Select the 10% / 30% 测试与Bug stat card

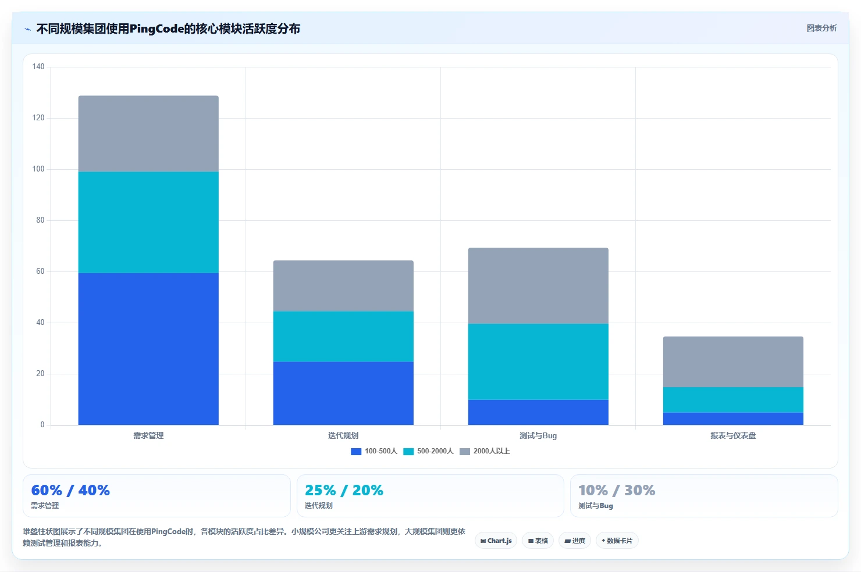[704, 496]
